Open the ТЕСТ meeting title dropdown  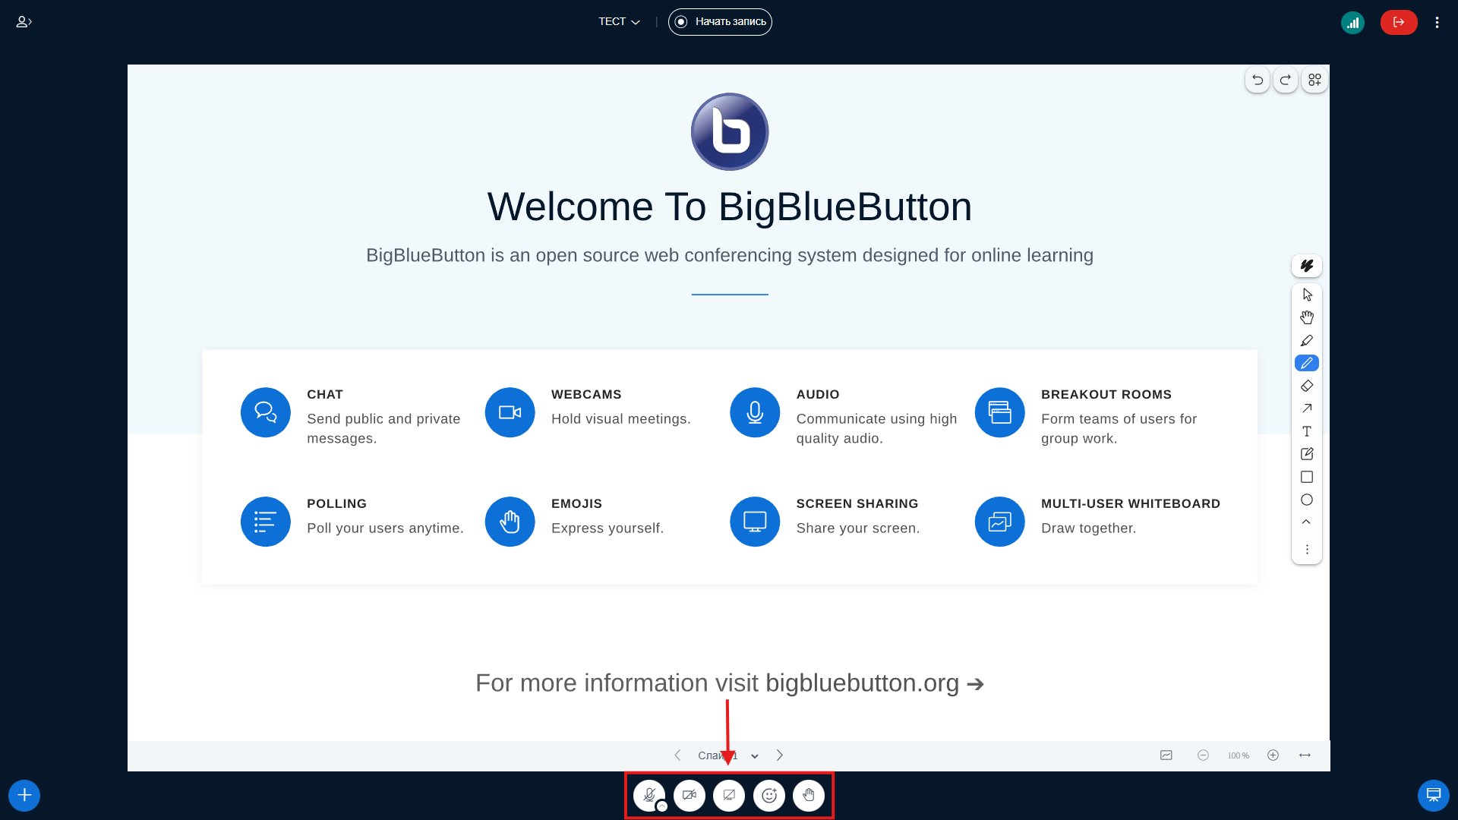[x=619, y=22]
